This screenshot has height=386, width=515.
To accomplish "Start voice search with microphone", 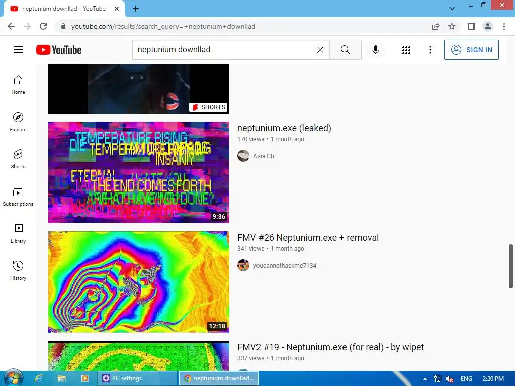I will pos(375,50).
